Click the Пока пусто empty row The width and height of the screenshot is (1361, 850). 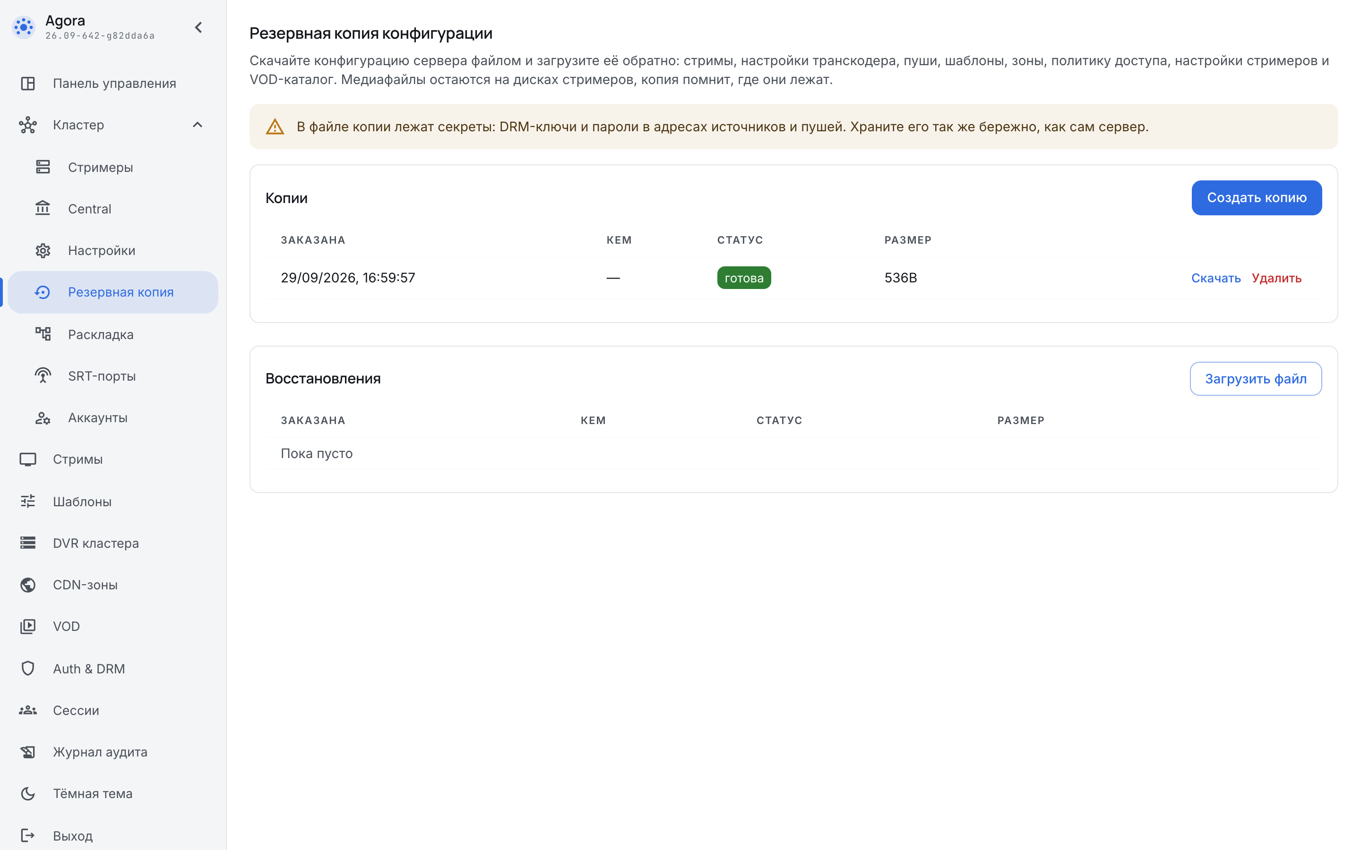[793, 454]
